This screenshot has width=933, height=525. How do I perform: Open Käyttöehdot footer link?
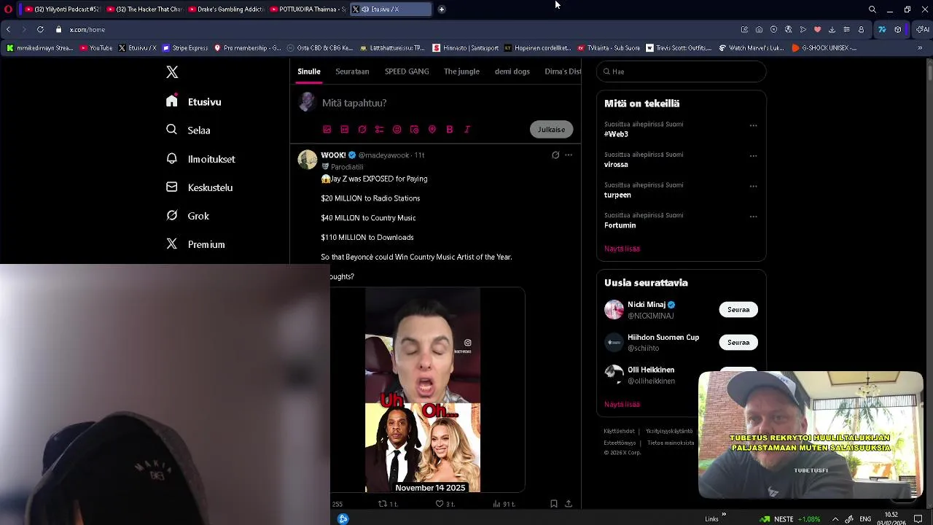(620, 431)
